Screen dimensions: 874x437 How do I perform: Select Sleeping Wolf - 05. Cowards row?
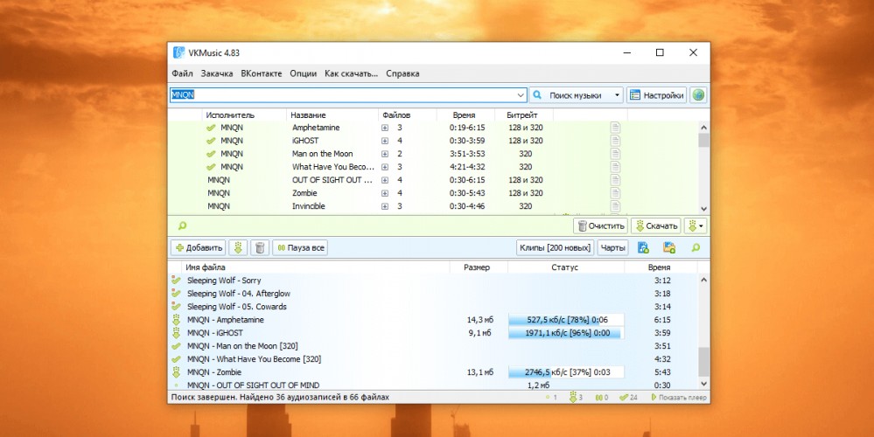coord(432,307)
